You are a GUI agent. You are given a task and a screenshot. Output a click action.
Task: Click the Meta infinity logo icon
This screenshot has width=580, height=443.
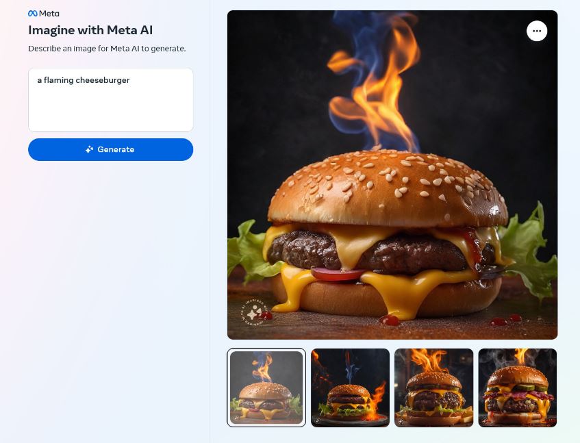[33, 13]
